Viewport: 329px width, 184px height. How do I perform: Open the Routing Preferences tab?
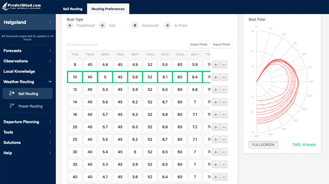[x=108, y=9]
